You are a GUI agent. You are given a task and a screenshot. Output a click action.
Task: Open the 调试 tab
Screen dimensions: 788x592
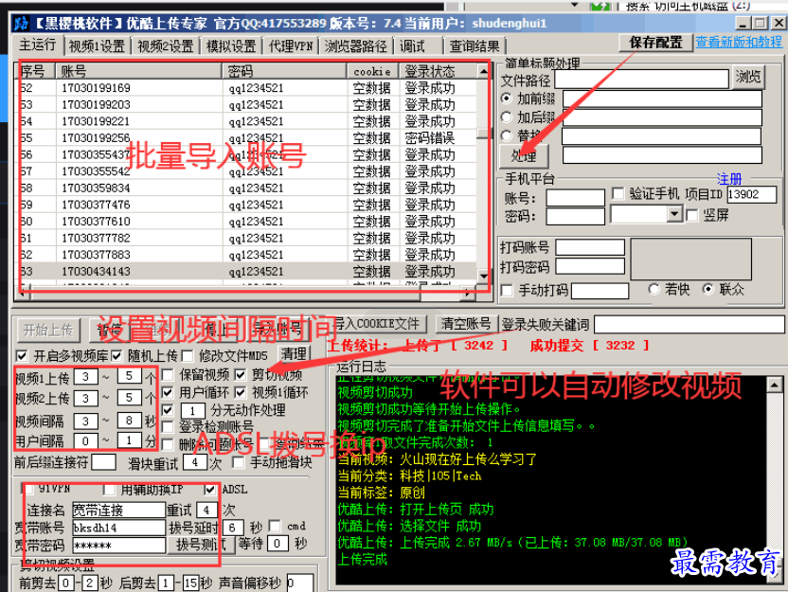click(x=413, y=46)
